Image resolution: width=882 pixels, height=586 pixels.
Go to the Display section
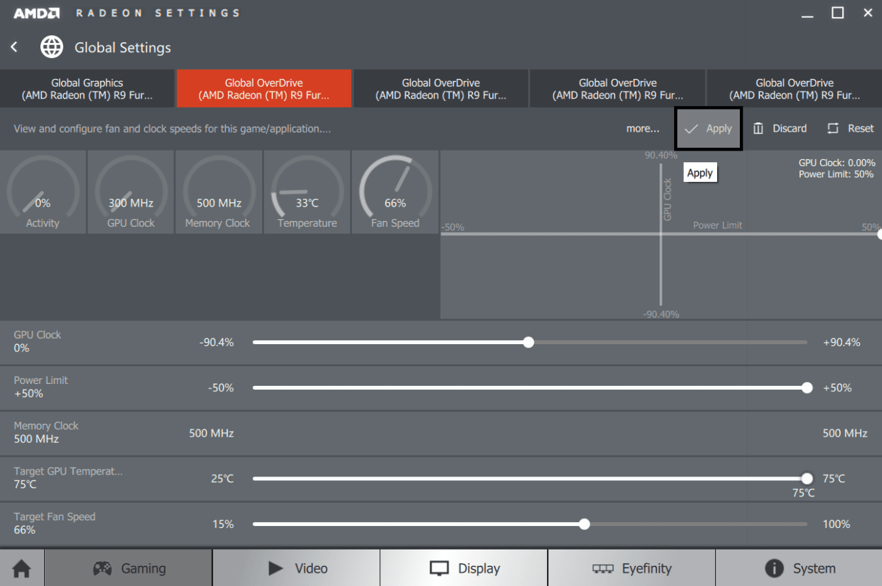tap(463, 568)
